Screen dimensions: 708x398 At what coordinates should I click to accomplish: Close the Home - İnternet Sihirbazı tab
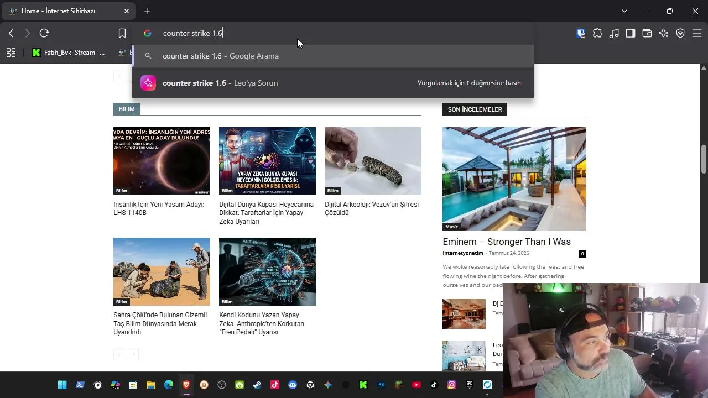coord(127,11)
